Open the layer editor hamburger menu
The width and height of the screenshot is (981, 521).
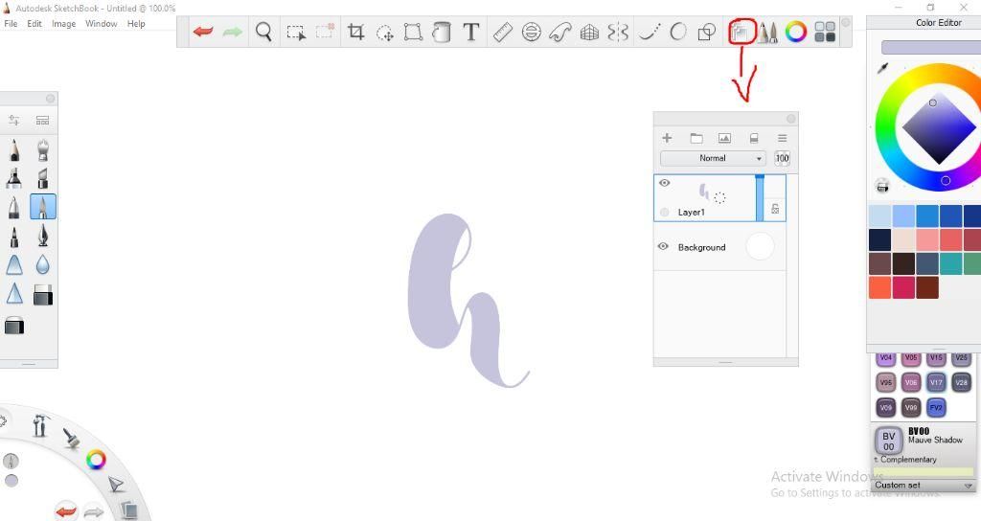pyautogui.click(x=782, y=138)
